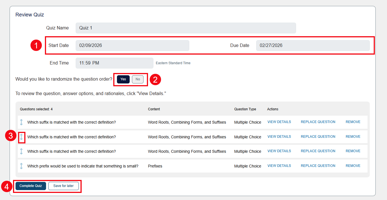Click the Due Date field
Viewport: 387px width, 200px height.
313,45
